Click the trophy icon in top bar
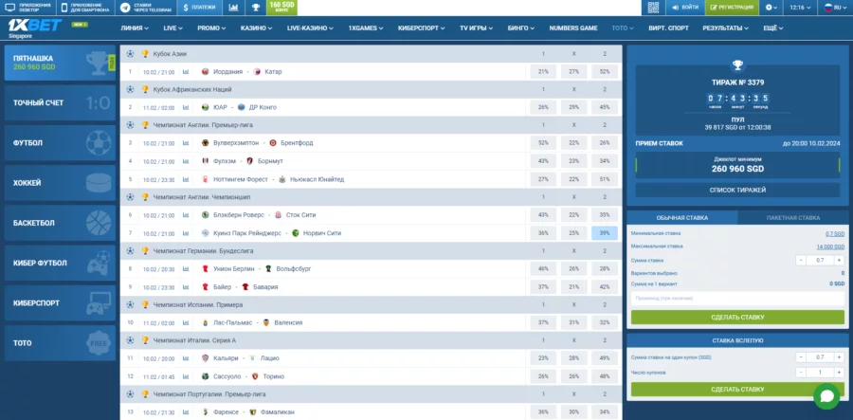The image size is (853, 420). click(x=256, y=8)
